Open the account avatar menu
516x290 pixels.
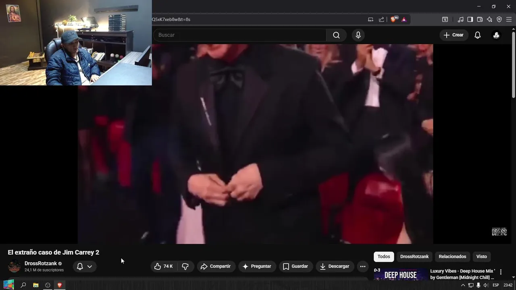point(496,35)
